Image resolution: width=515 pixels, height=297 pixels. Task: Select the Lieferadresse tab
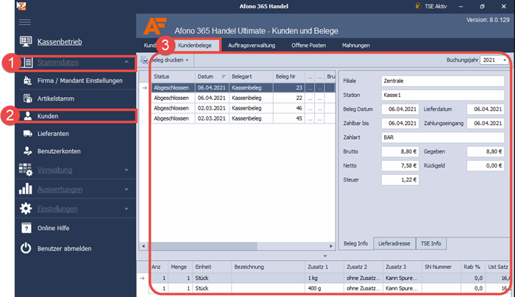(394, 243)
